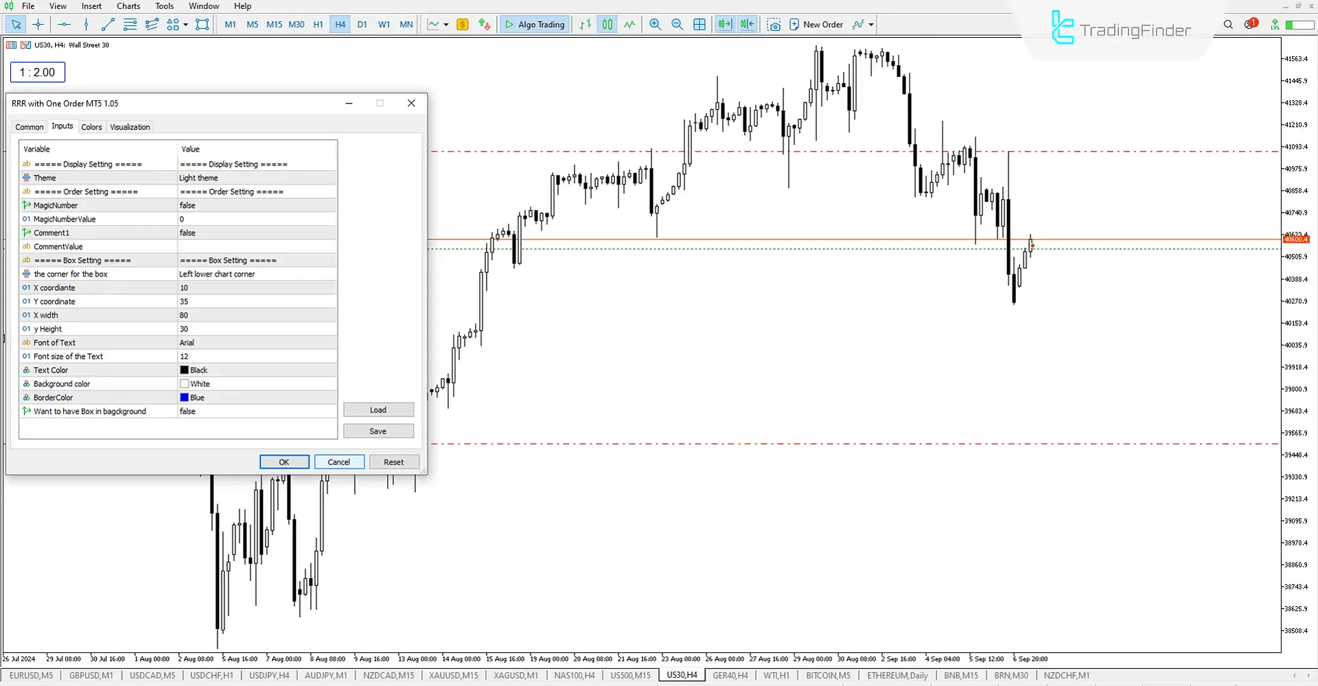Zoom in on the chart
Viewport: 1318px width, 686px height.
pyautogui.click(x=654, y=24)
